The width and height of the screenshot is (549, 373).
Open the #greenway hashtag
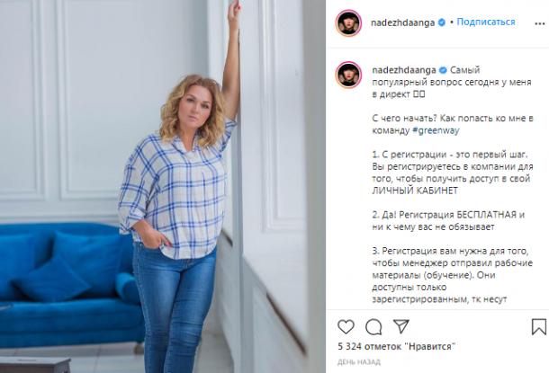(x=436, y=130)
